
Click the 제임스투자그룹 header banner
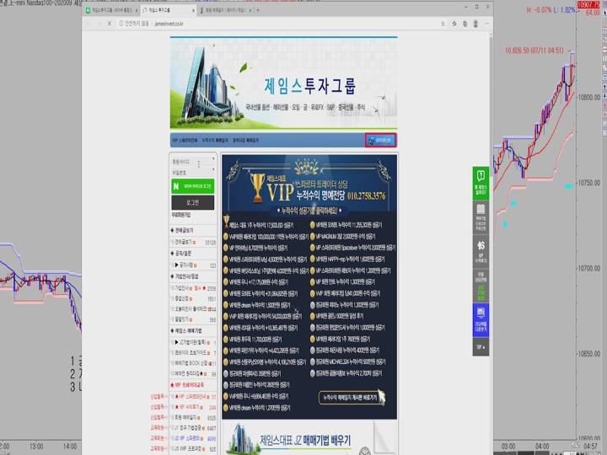pyautogui.click(x=283, y=83)
